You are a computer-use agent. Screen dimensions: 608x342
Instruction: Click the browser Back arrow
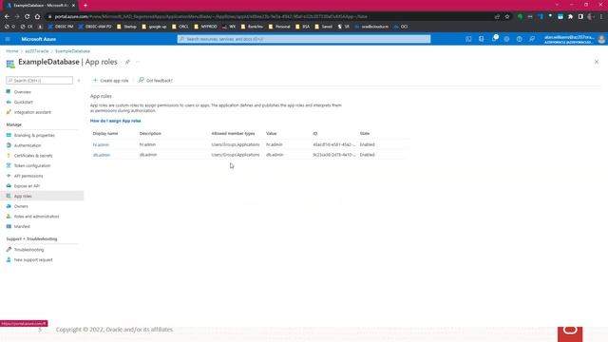(x=7, y=17)
